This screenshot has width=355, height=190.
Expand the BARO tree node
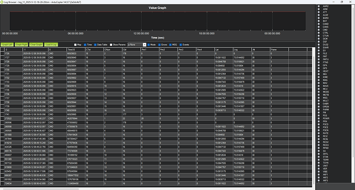[318, 18]
